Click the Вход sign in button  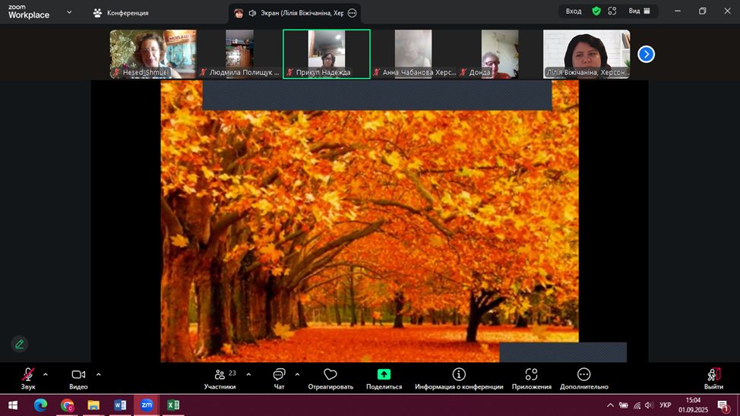tap(574, 11)
